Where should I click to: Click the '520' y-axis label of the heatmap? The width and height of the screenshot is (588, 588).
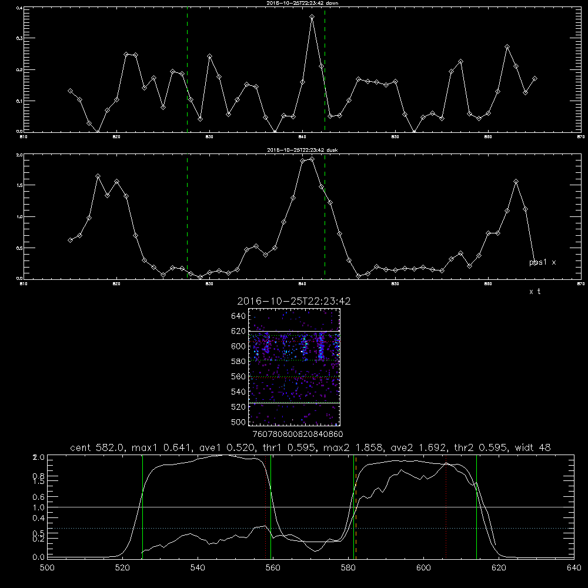[239, 407]
